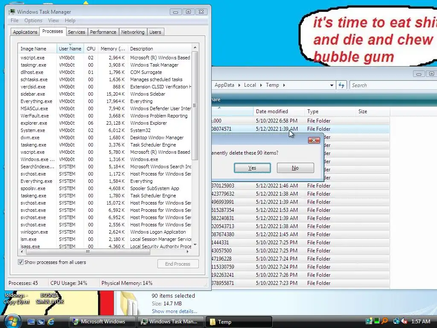Open Options menu in Task Manager
Image resolution: width=437 pixels, height=328 pixels.
tap(33, 20)
